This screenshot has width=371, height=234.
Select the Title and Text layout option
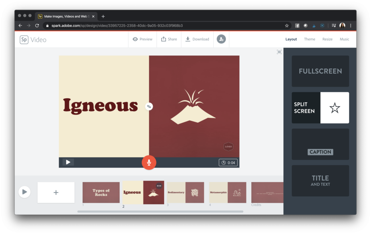tap(320, 180)
